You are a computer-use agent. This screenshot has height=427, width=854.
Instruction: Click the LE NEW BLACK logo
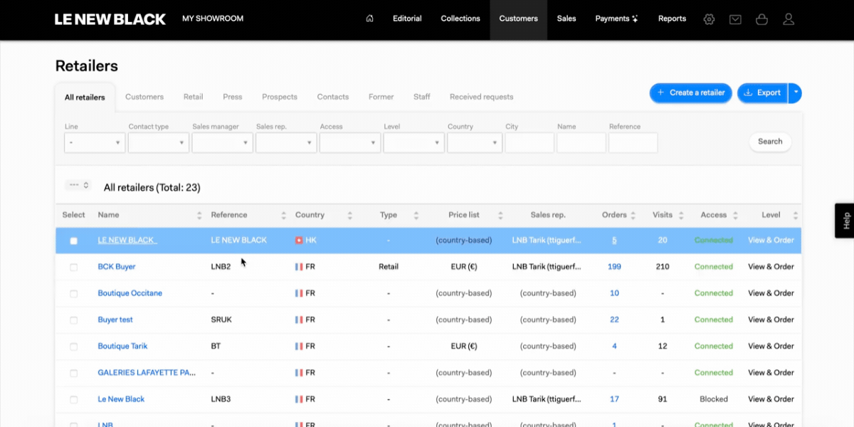click(x=110, y=19)
